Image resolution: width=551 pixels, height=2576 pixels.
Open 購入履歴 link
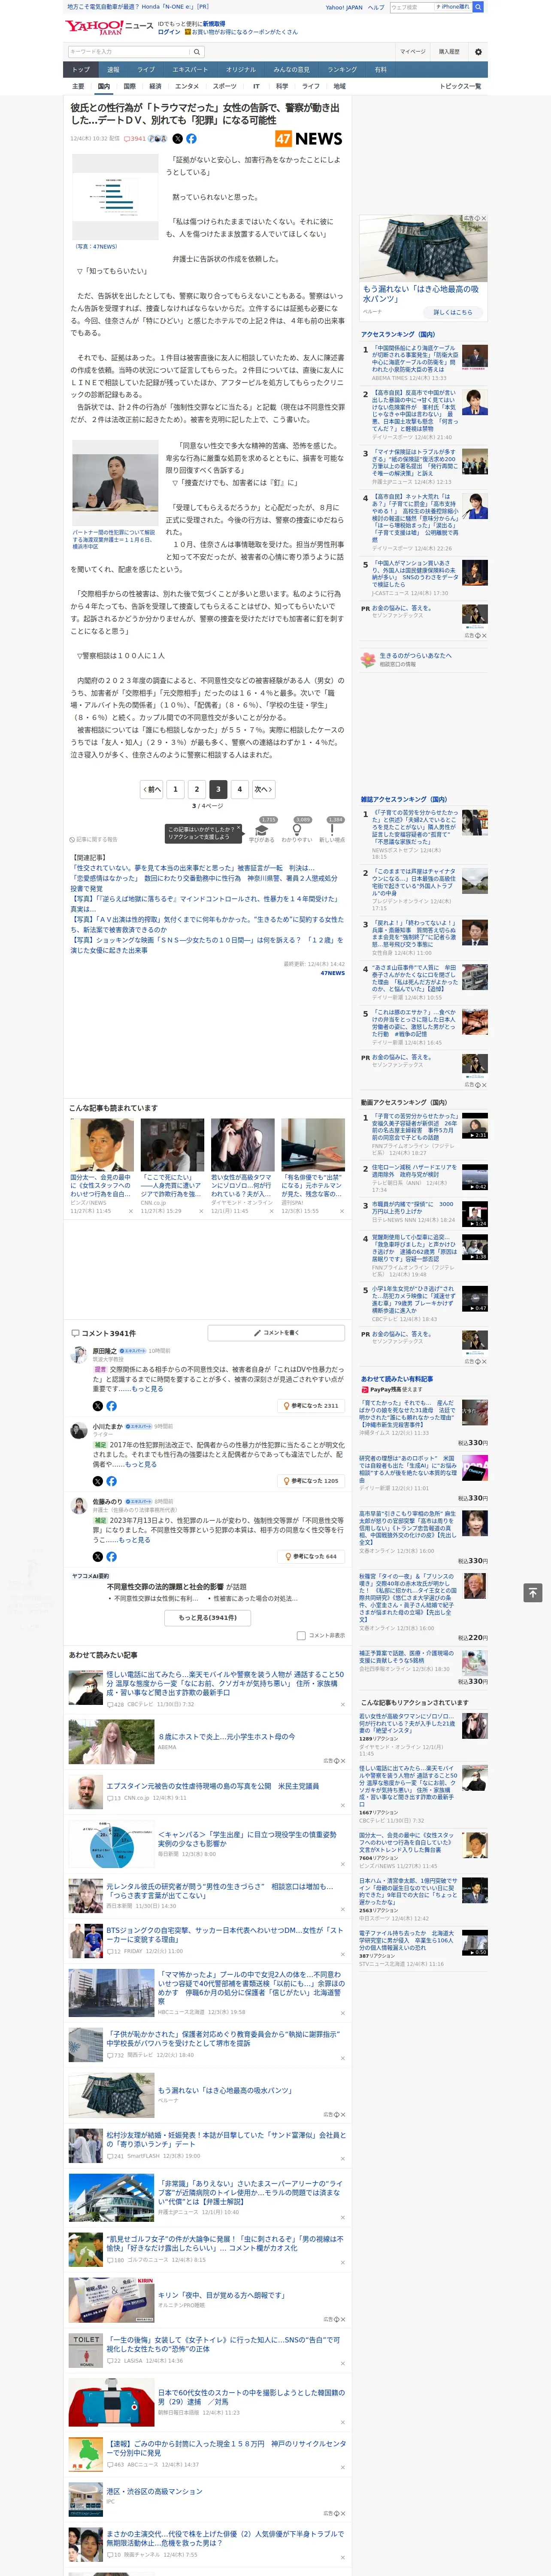(449, 52)
